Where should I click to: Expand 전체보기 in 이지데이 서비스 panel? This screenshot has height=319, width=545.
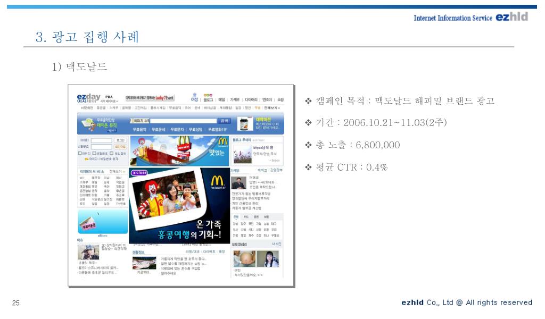(x=117, y=172)
